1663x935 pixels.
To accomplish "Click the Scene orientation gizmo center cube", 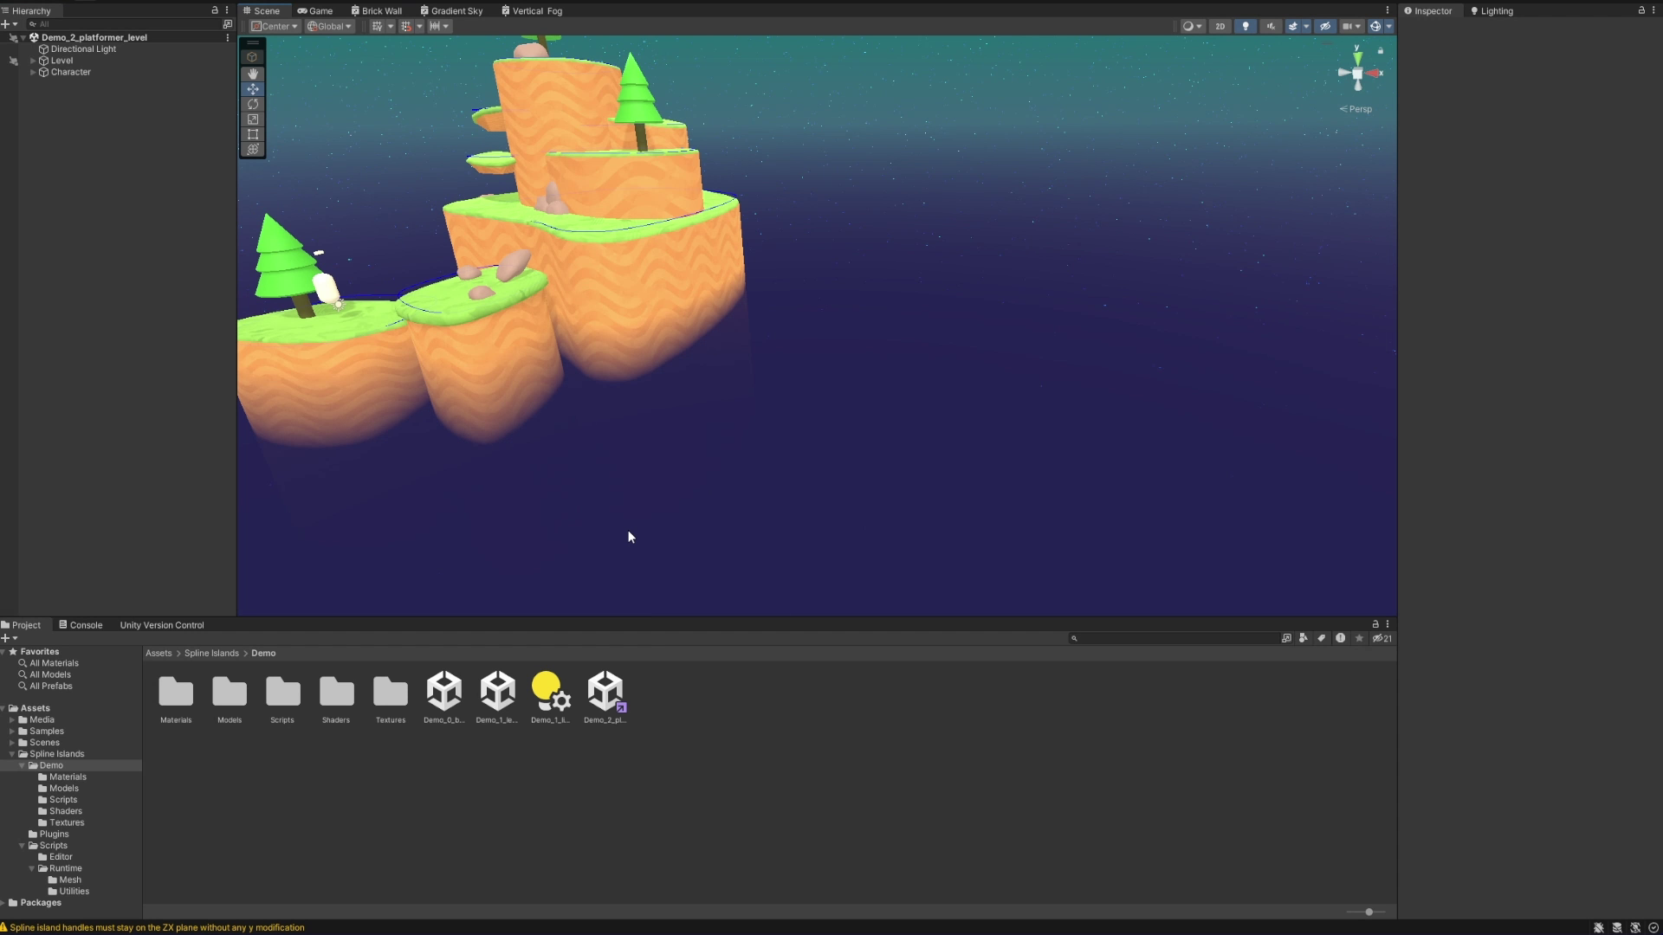I will [x=1357, y=74].
